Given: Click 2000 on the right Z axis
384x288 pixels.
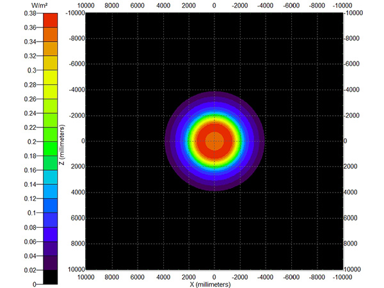Looking at the screenshot, I should [351, 166].
